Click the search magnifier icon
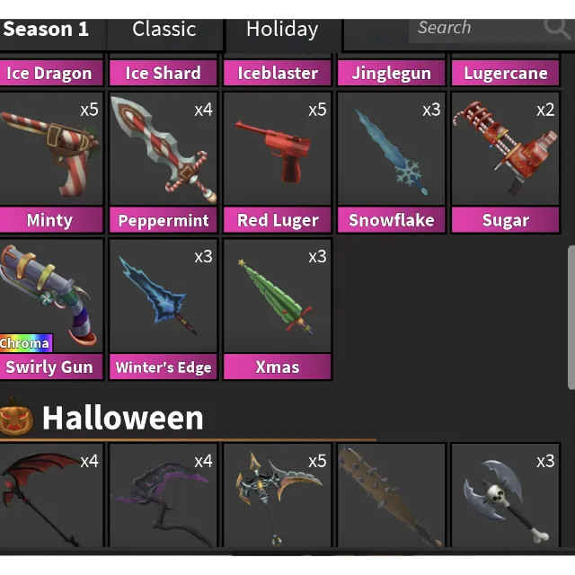Screen dimensions: 575x575 point(556,29)
